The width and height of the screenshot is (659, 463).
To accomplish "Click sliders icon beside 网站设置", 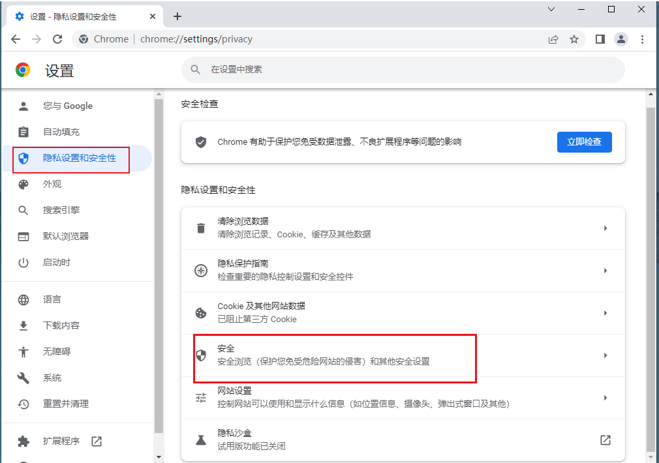I will [201, 398].
